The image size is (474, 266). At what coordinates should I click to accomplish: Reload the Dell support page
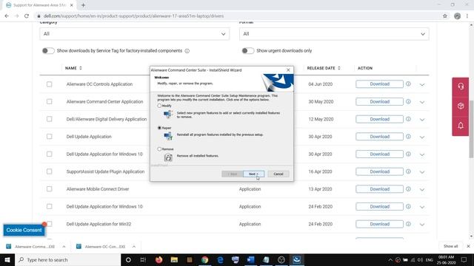[x=27, y=16]
